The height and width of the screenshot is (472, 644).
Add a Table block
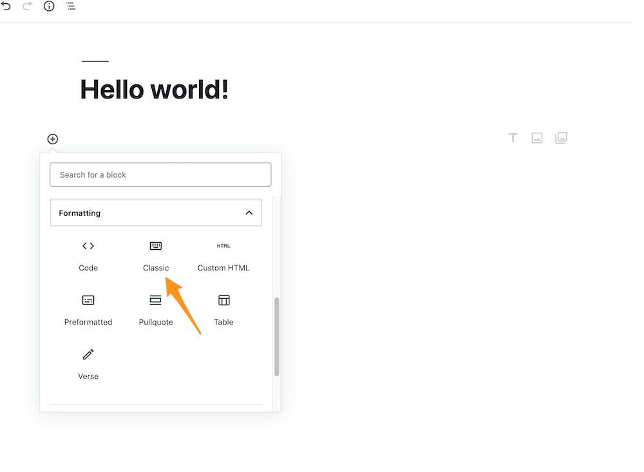[223, 310]
